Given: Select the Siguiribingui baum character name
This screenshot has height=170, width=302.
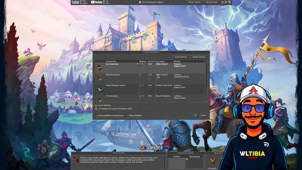Looking at the screenshot, I should tap(115, 85).
